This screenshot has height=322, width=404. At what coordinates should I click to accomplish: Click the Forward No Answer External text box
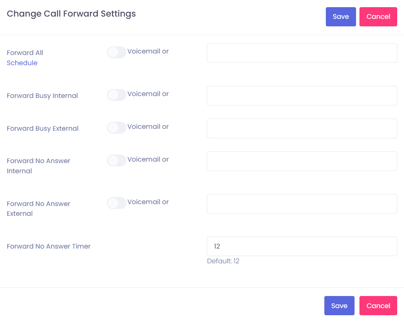click(302, 204)
